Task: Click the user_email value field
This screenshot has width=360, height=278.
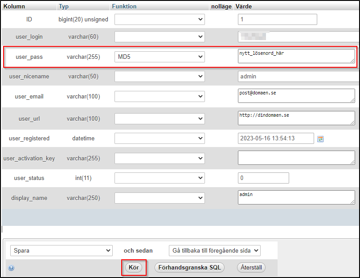Action: point(296,96)
